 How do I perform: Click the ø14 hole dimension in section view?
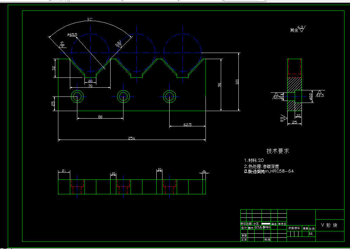pos(283,96)
